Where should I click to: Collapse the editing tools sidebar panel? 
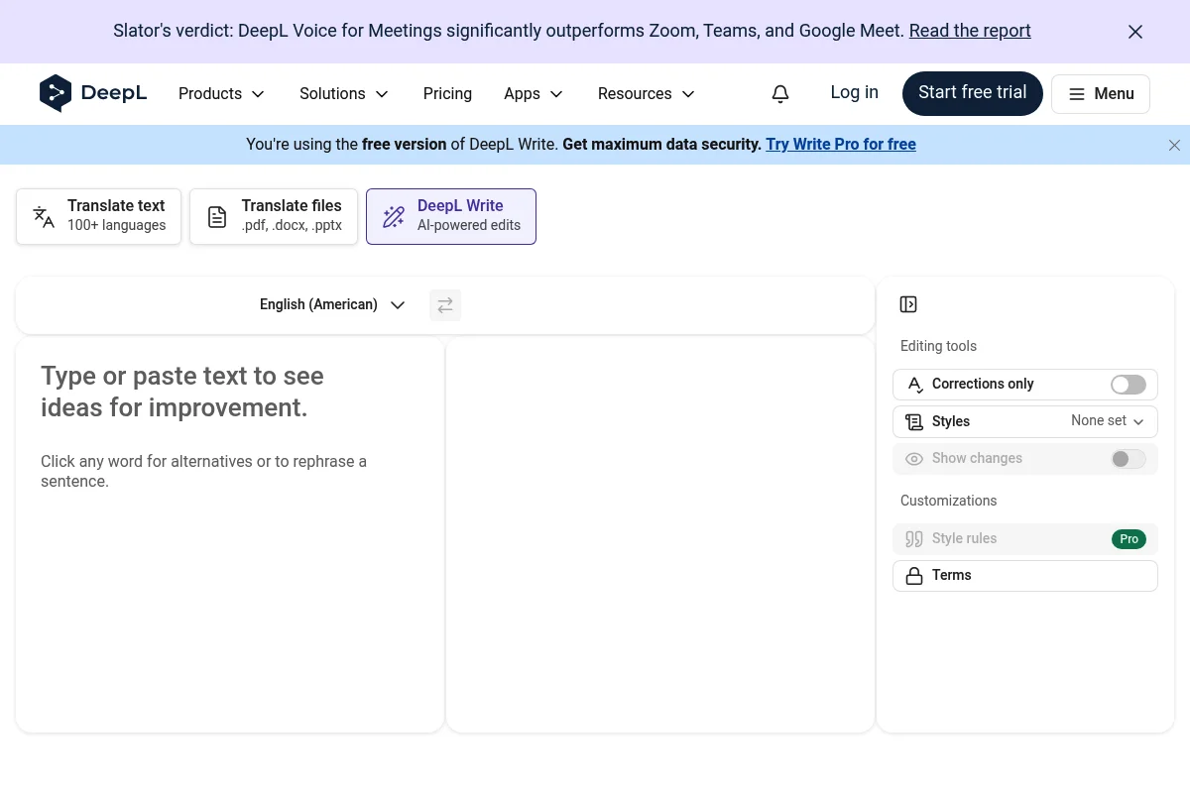(x=908, y=304)
